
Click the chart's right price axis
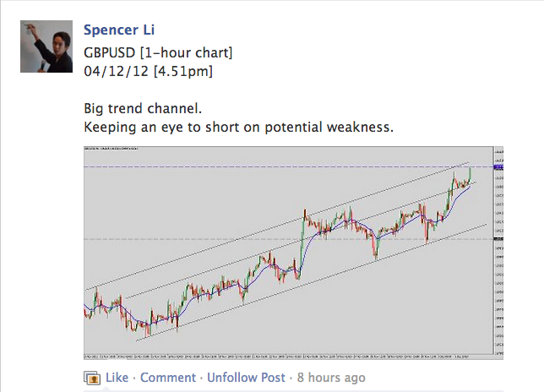coord(498,270)
